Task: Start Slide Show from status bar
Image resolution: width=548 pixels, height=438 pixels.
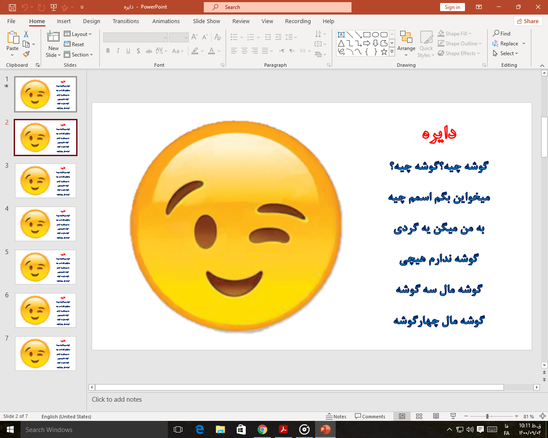Action: pos(453,416)
